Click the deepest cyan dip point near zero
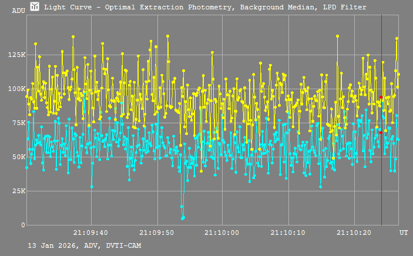This screenshot has width=413, height=256. (x=183, y=218)
